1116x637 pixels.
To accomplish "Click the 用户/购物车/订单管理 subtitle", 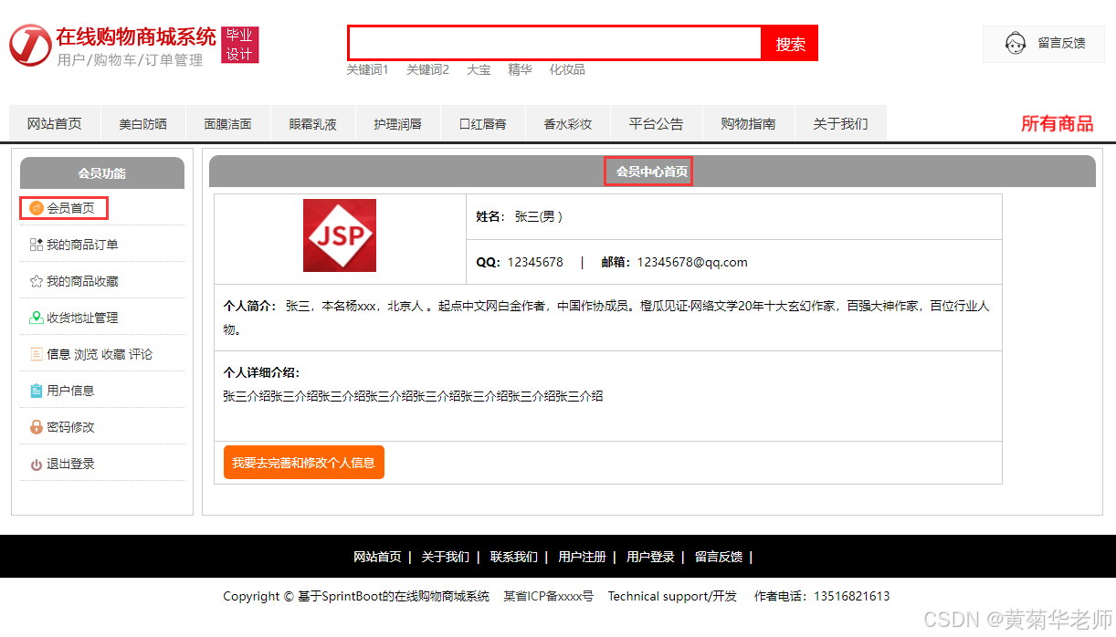I will coord(130,60).
